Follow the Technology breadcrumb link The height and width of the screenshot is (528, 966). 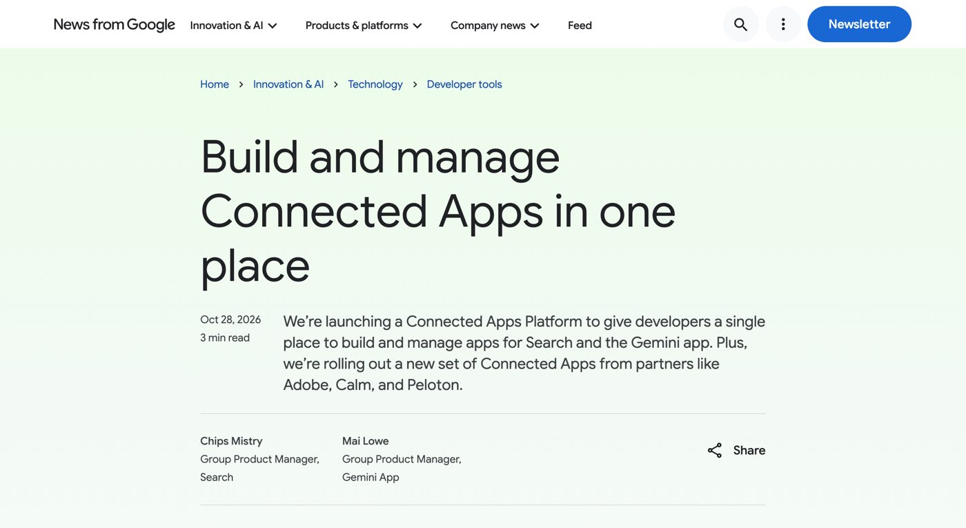[375, 84]
